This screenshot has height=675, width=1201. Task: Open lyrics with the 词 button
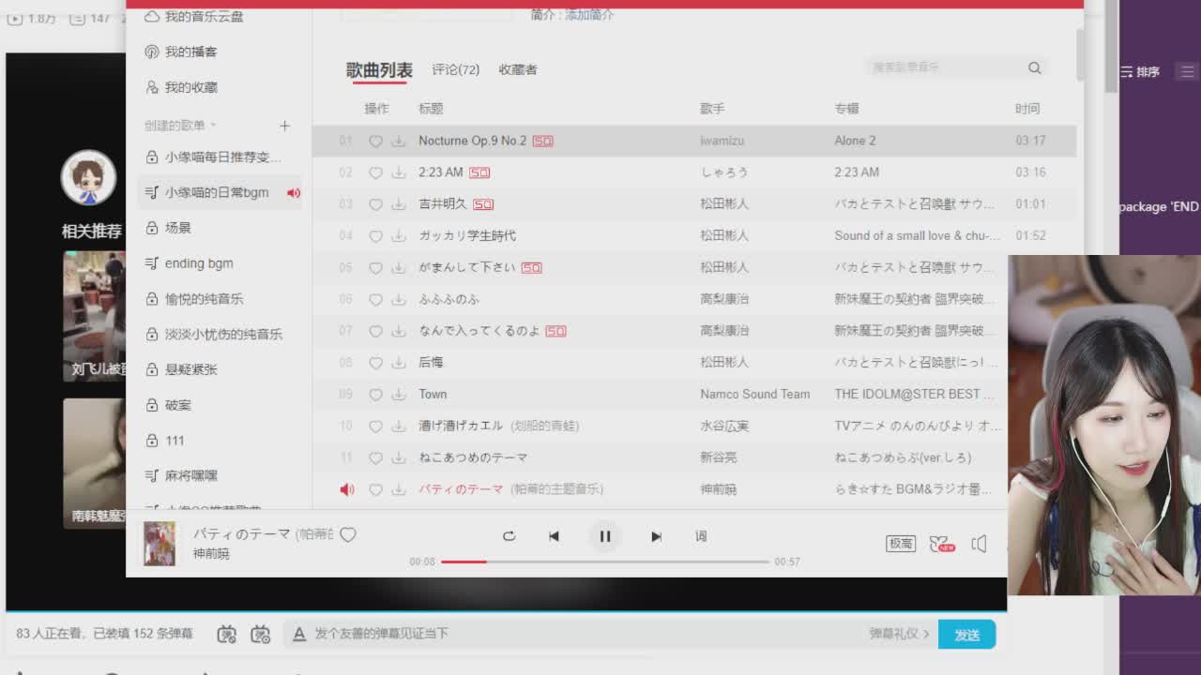[x=701, y=536]
